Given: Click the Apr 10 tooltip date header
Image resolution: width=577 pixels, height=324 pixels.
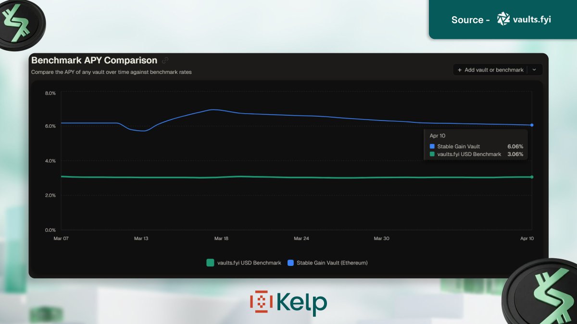Looking at the screenshot, I should coord(438,136).
